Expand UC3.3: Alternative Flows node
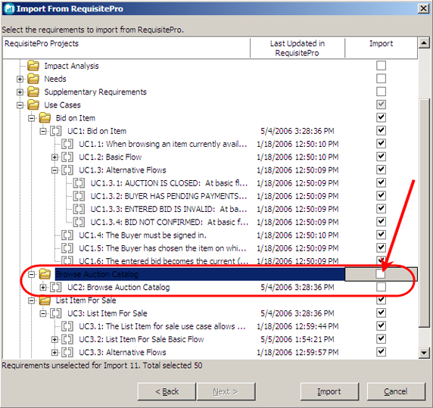This screenshot has height=408, width=433. click(55, 353)
